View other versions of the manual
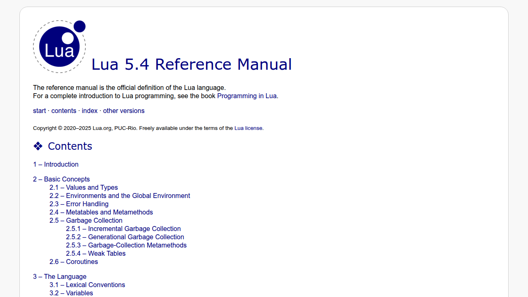 (124, 111)
